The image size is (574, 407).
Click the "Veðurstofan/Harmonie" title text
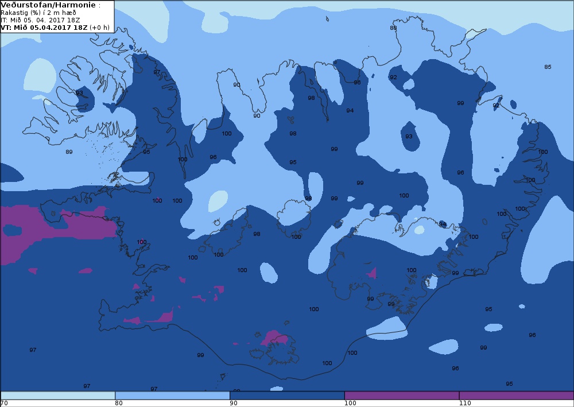[x=48, y=5]
